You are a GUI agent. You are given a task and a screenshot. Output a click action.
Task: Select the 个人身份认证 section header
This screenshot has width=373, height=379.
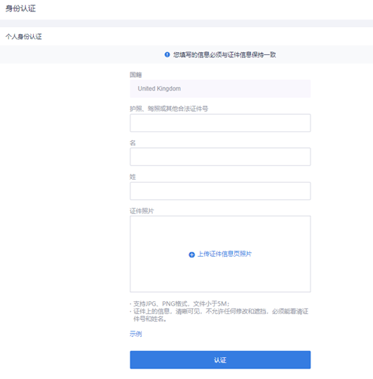(23, 36)
